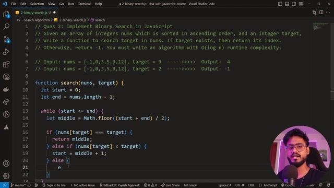Click the master branch status item

point(18,185)
